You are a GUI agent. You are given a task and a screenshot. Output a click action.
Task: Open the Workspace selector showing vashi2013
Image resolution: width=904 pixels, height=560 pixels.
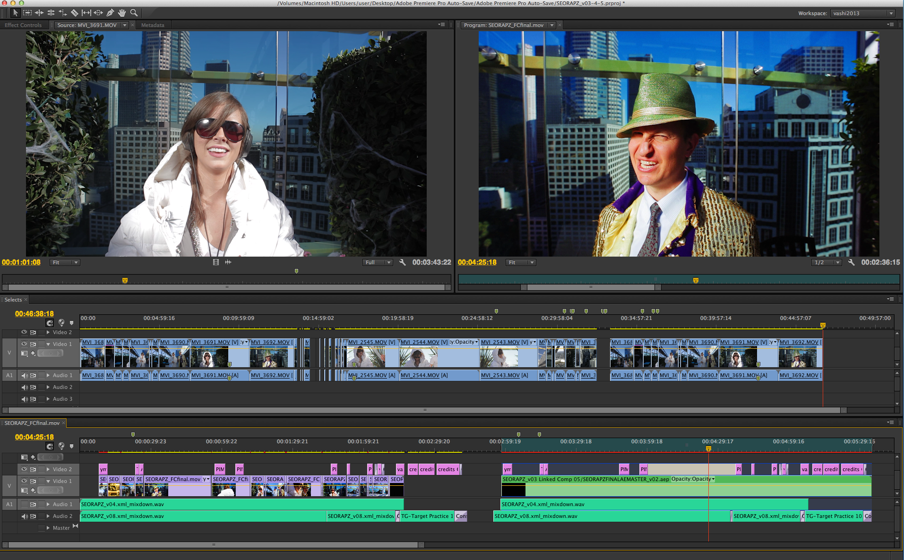tap(863, 13)
